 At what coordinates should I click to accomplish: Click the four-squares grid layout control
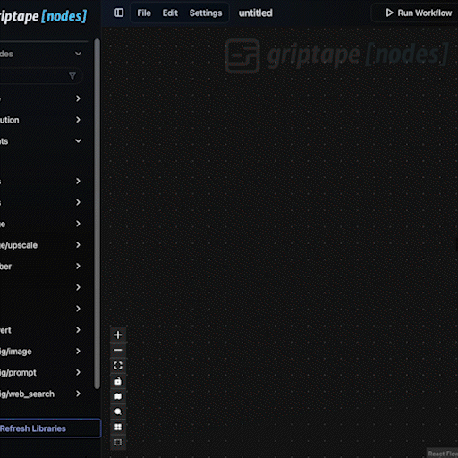(118, 427)
